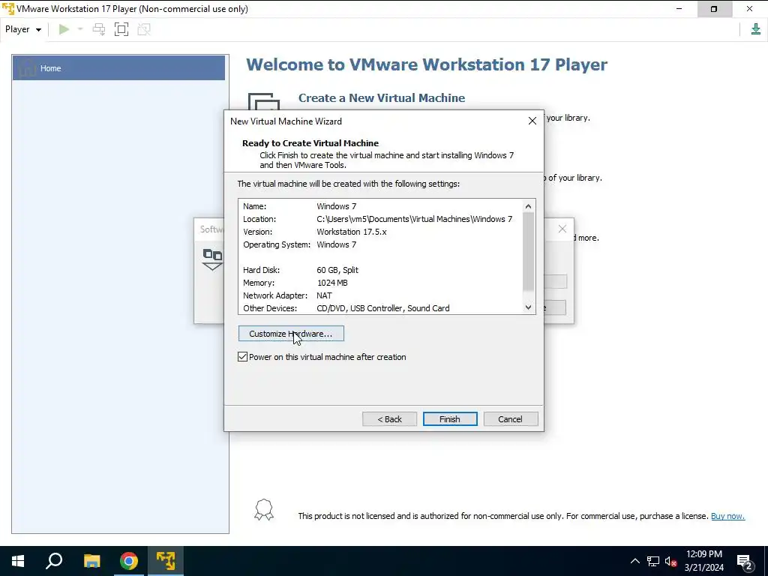Close the Software Updates dialog behind

(x=562, y=229)
